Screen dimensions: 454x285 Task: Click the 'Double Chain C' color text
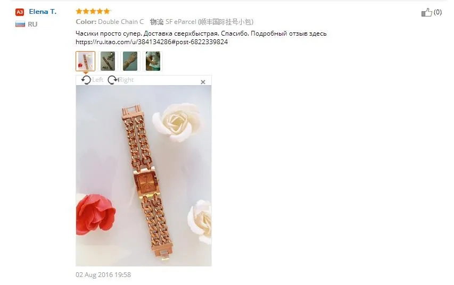pyautogui.click(x=121, y=22)
